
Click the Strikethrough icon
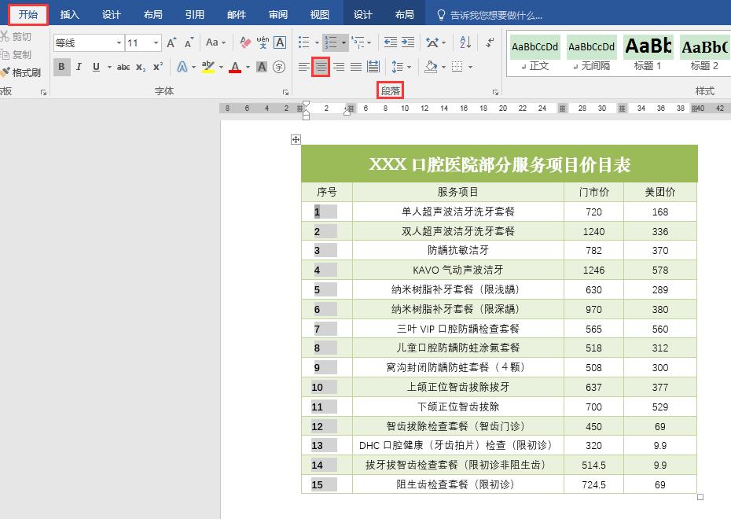coord(123,66)
